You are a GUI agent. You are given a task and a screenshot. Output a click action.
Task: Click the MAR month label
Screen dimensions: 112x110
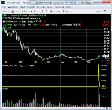pos(89,62)
